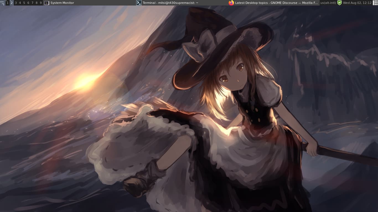Click the date and time clock text
378x212 pixels.
click(x=357, y=3)
